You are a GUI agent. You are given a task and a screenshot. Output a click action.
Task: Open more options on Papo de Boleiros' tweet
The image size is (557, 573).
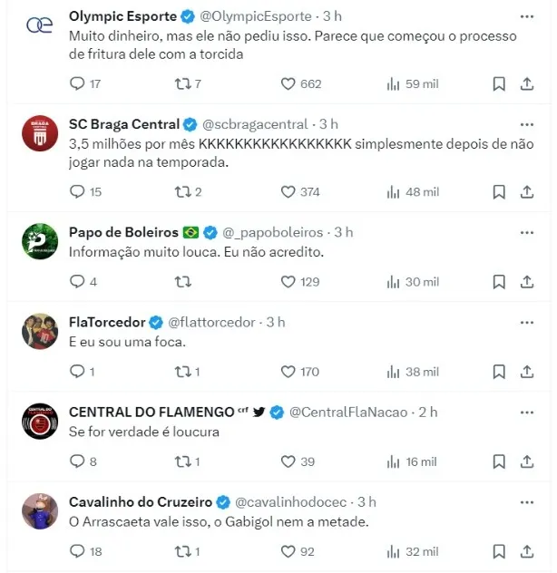click(526, 232)
